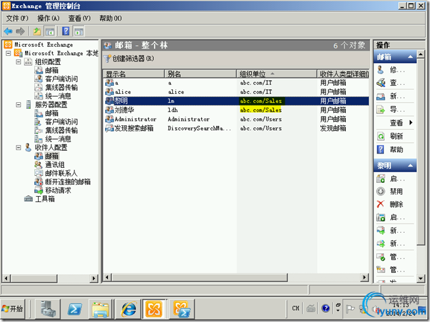Viewport: 430px width, 322px height.
Task: Select 移动请求 in the tree
Action: [58, 190]
